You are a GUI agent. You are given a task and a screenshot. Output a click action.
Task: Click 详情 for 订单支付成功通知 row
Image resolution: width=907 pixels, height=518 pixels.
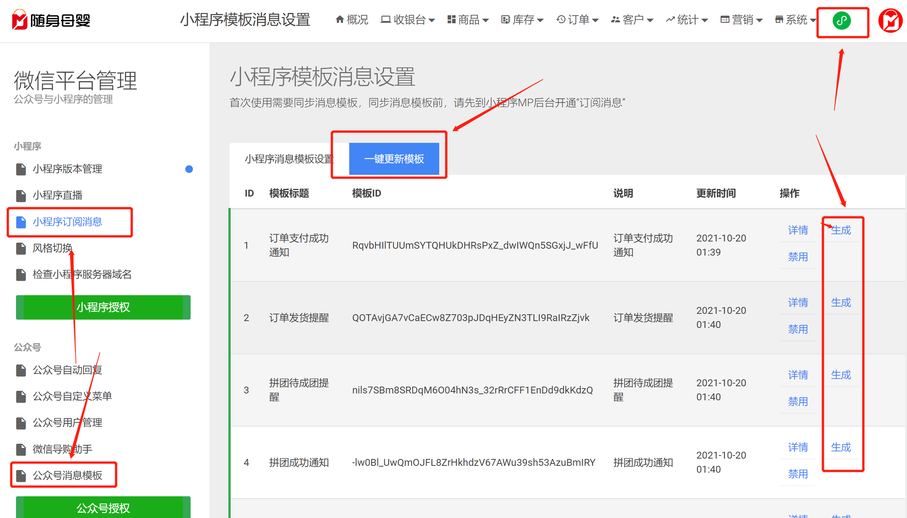coord(798,230)
